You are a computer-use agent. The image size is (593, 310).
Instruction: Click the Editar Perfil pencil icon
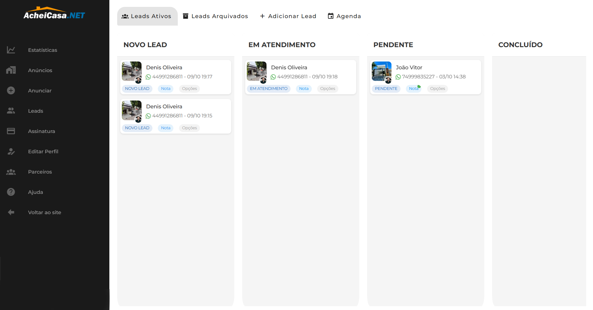point(11,151)
